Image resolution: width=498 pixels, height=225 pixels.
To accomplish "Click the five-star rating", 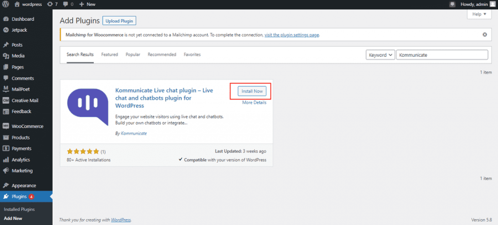I will tap(83, 151).
